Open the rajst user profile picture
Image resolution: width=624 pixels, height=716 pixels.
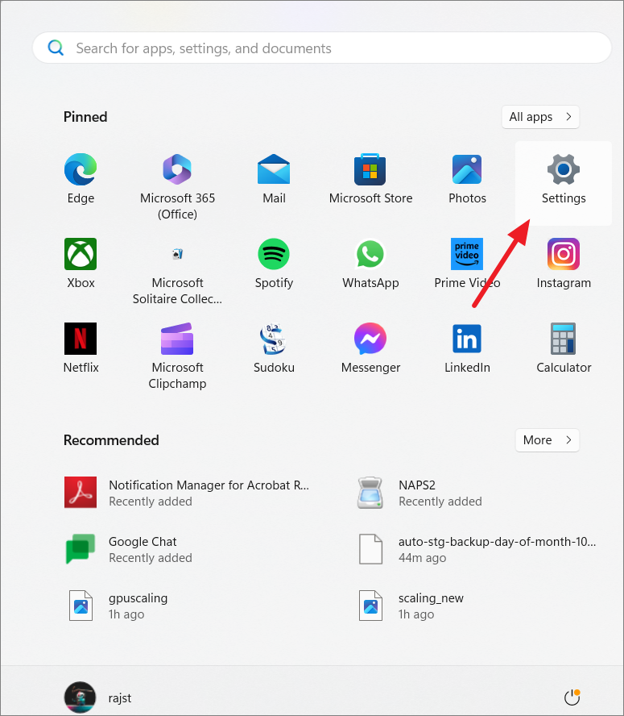80,697
